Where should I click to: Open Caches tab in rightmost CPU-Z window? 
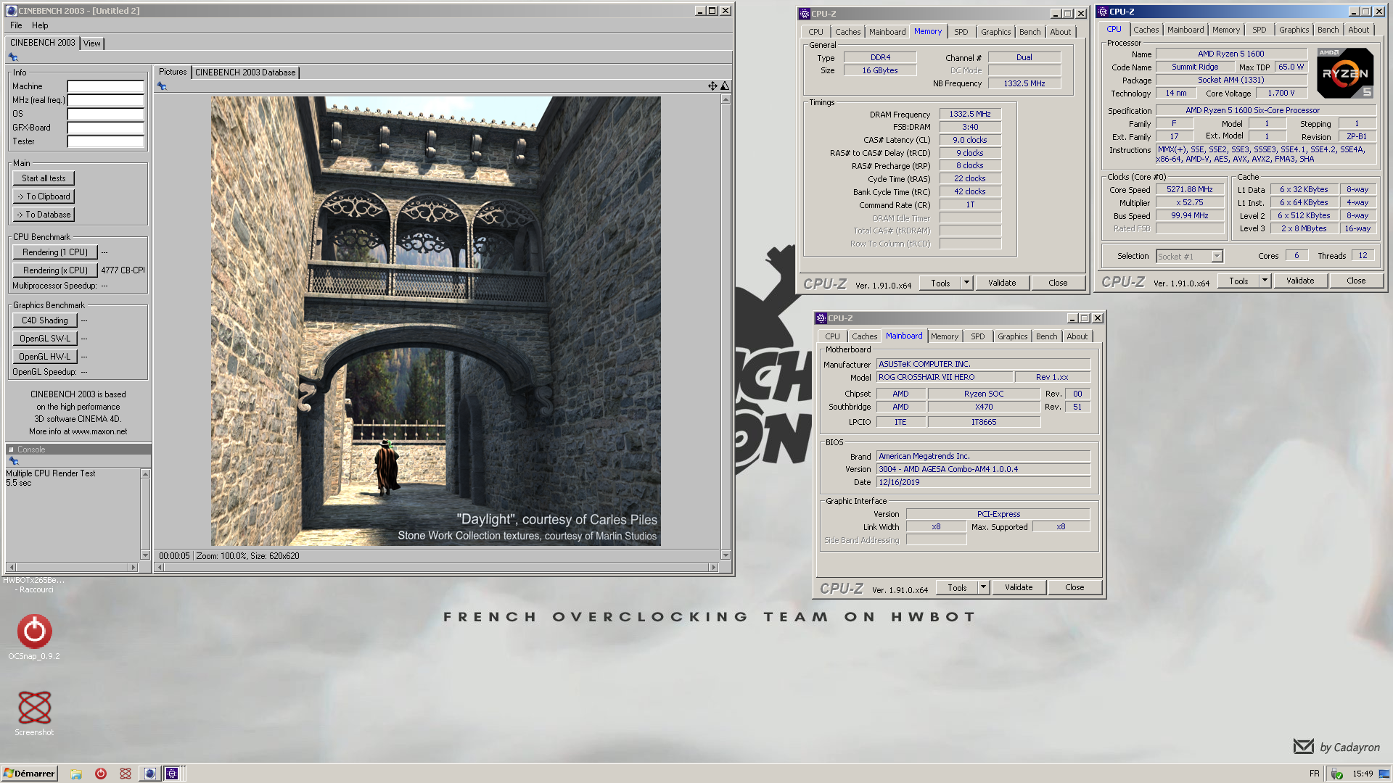click(x=1146, y=30)
